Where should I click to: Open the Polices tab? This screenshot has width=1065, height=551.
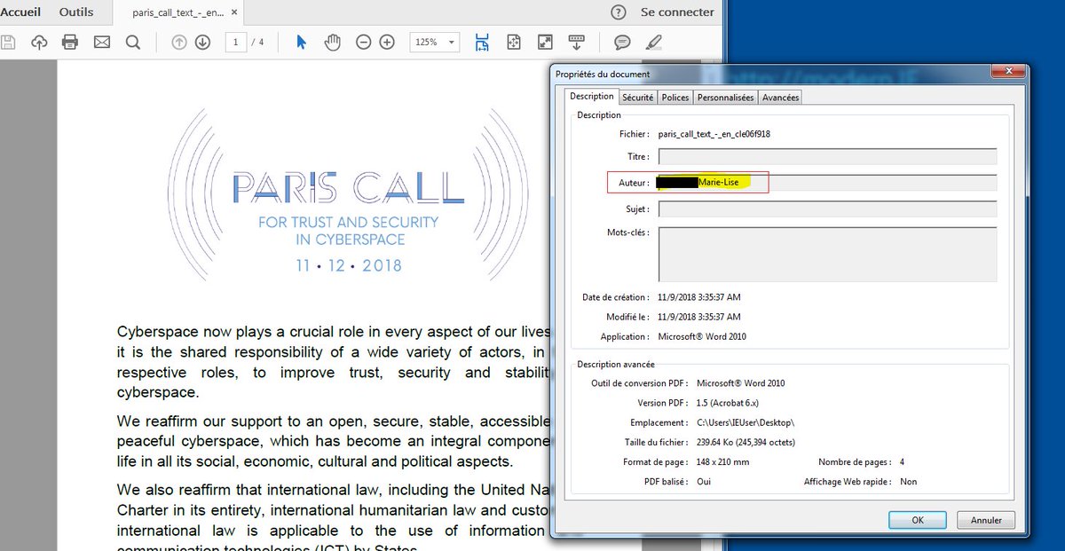[675, 98]
